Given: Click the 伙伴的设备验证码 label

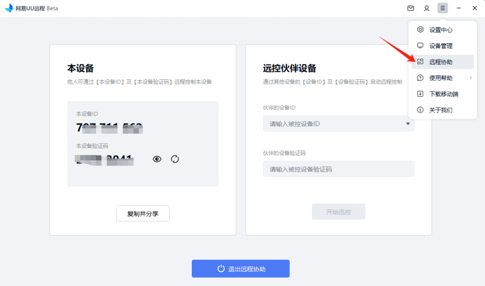Looking at the screenshot, I should 284,153.
